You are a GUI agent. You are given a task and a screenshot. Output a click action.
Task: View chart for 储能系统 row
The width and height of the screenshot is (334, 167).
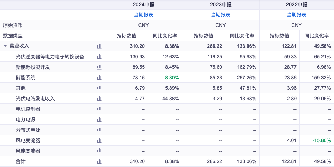(99, 78)
